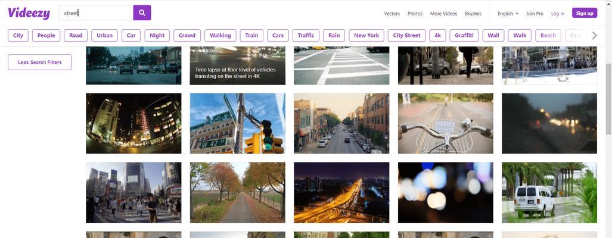Open the Vectors link
Viewport: 612px width, 238px height.
click(392, 13)
